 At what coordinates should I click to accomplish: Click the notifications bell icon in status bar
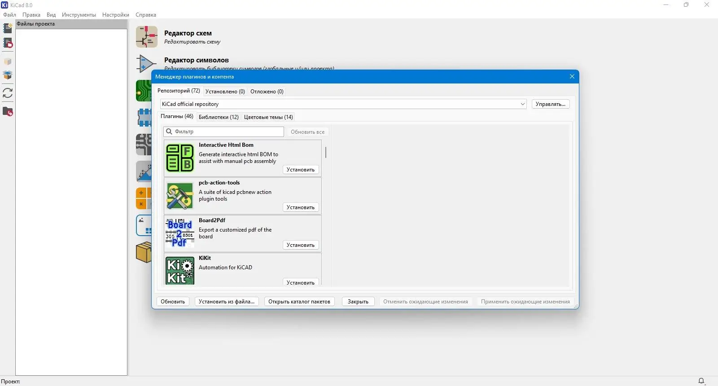tap(701, 381)
